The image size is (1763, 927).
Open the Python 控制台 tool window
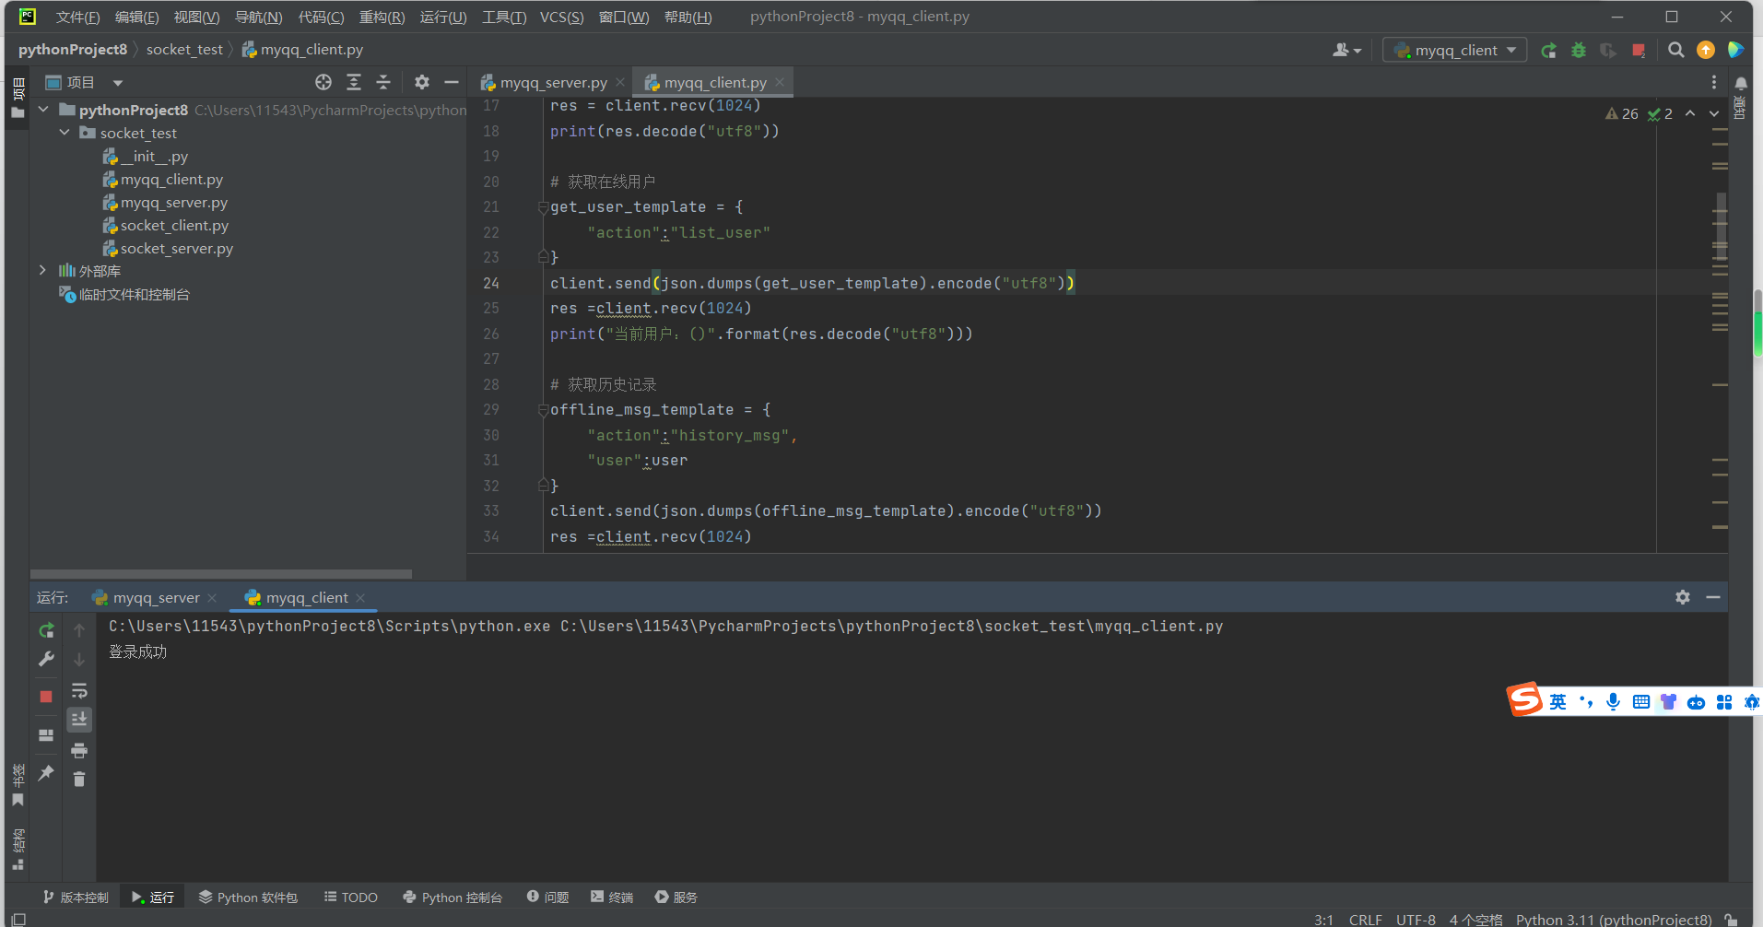(453, 898)
